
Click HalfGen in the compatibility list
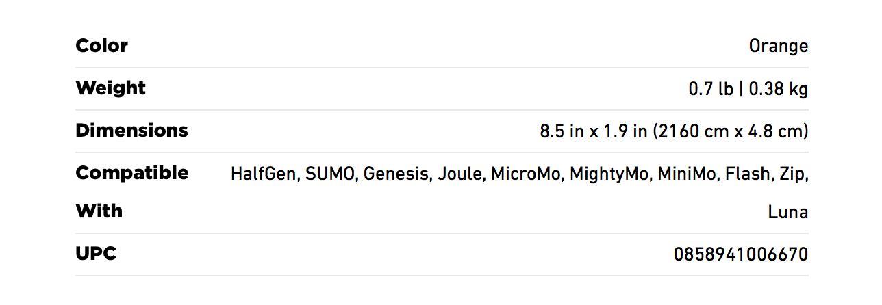(x=264, y=174)
